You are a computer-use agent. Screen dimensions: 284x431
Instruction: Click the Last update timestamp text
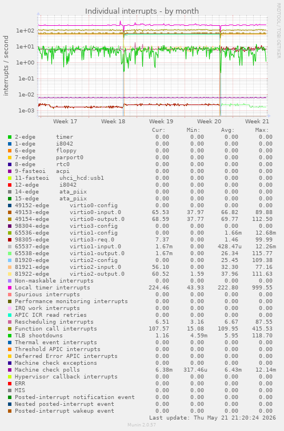pos(213,418)
